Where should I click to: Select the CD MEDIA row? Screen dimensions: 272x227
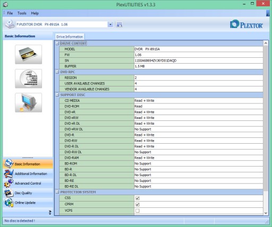click(161, 101)
